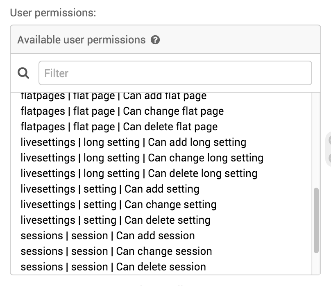Select "Can add long setting" permission
This screenshot has width=331, height=286.
tap(133, 143)
